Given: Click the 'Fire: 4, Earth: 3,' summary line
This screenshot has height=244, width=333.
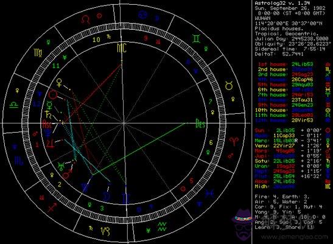Looking at the screenshot, I should (x=282, y=197).
